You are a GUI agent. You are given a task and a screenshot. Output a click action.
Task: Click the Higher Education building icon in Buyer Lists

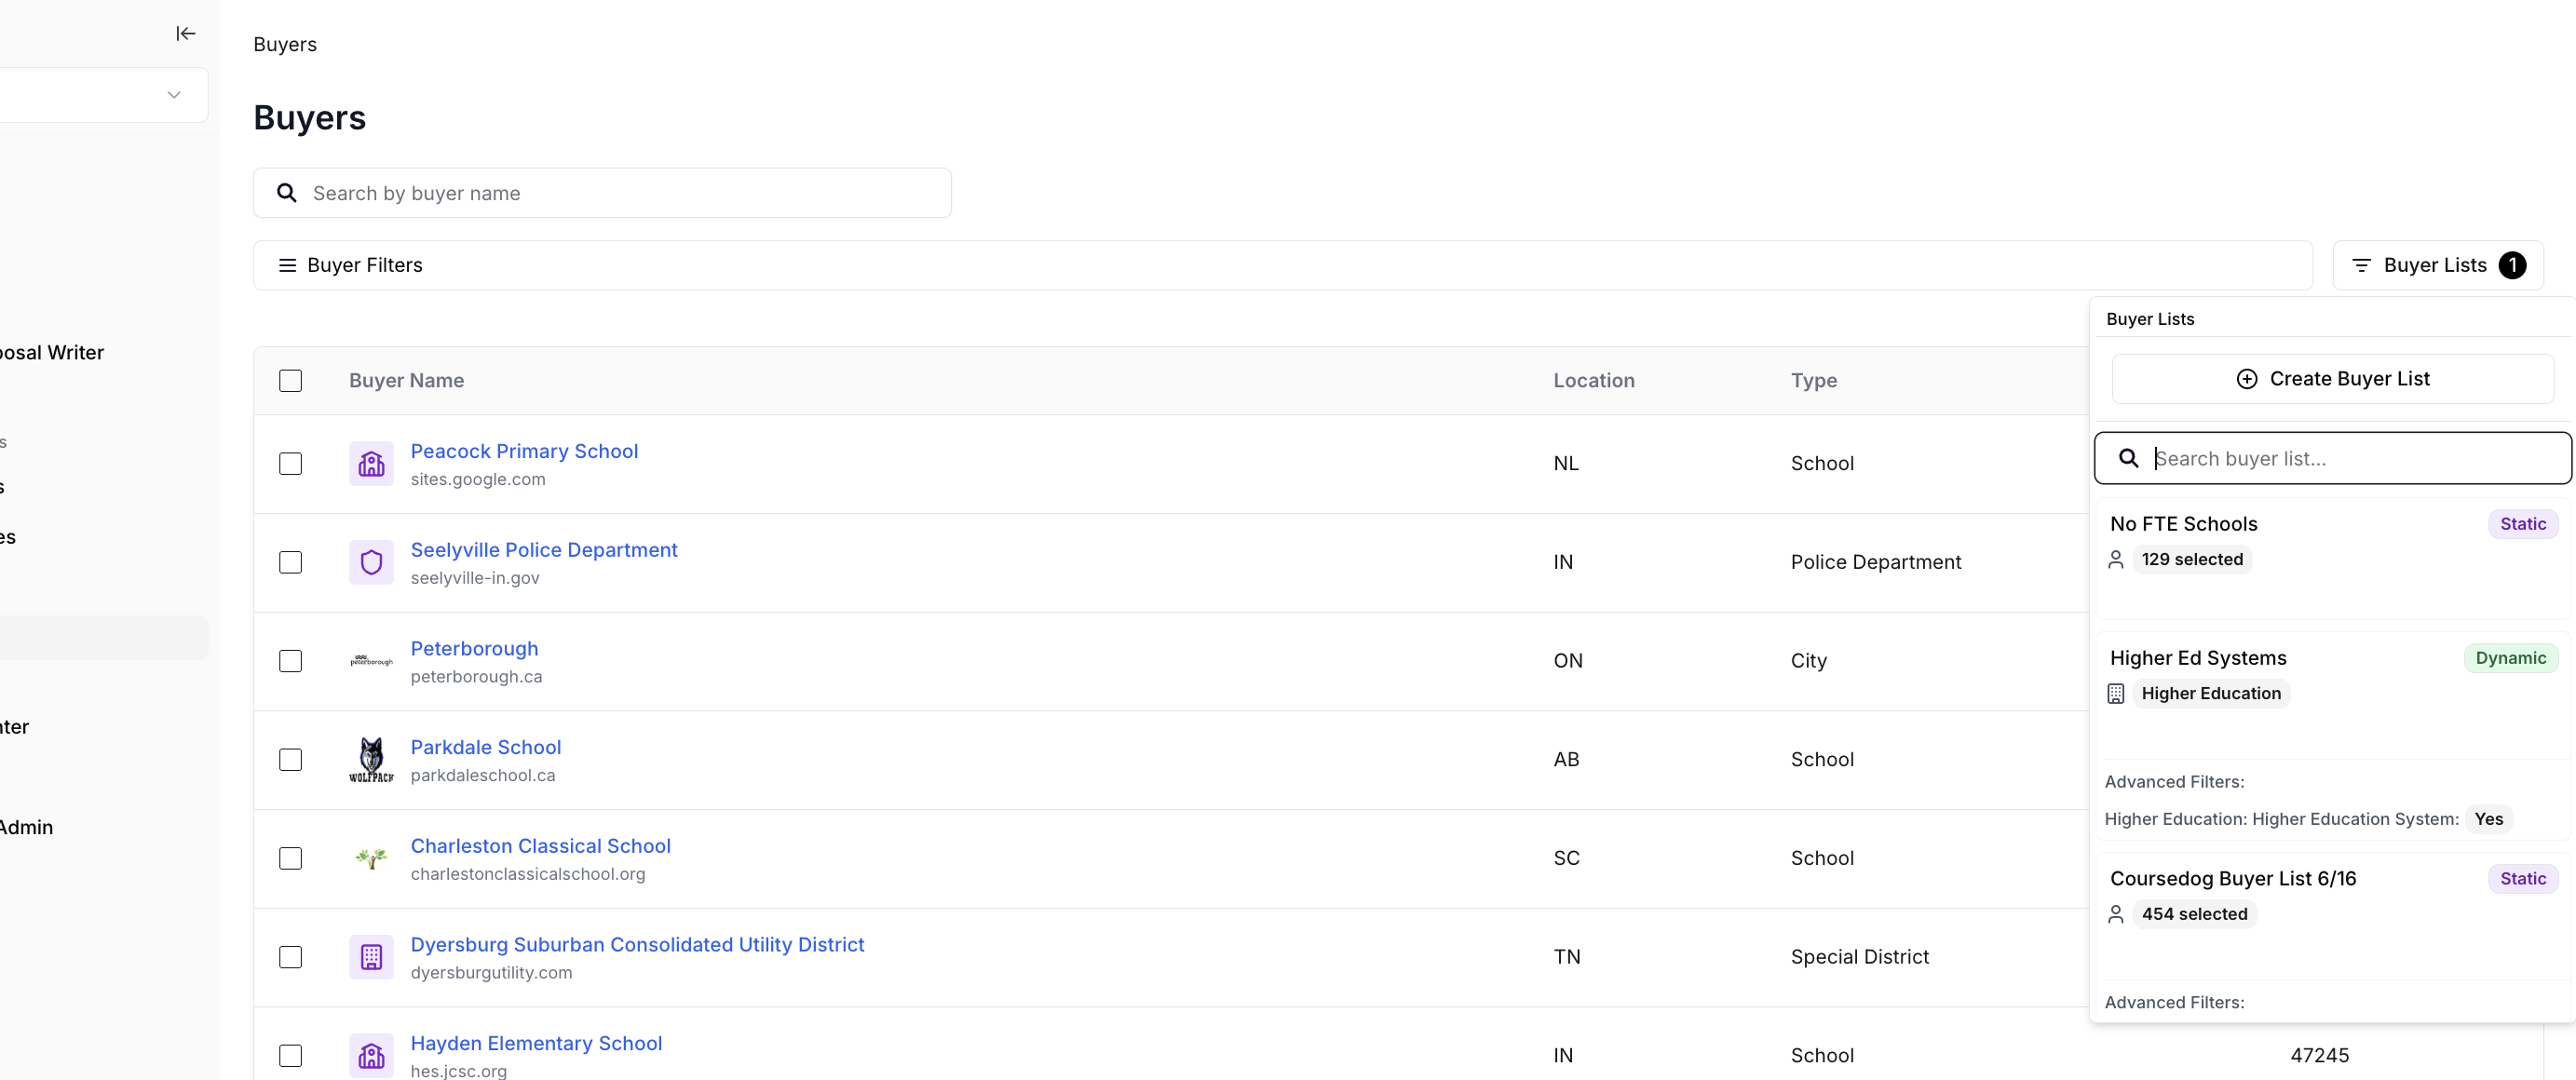point(2116,693)
